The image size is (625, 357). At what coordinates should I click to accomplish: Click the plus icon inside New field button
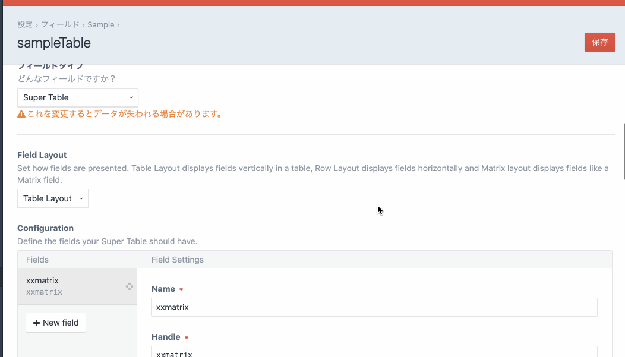37,322
